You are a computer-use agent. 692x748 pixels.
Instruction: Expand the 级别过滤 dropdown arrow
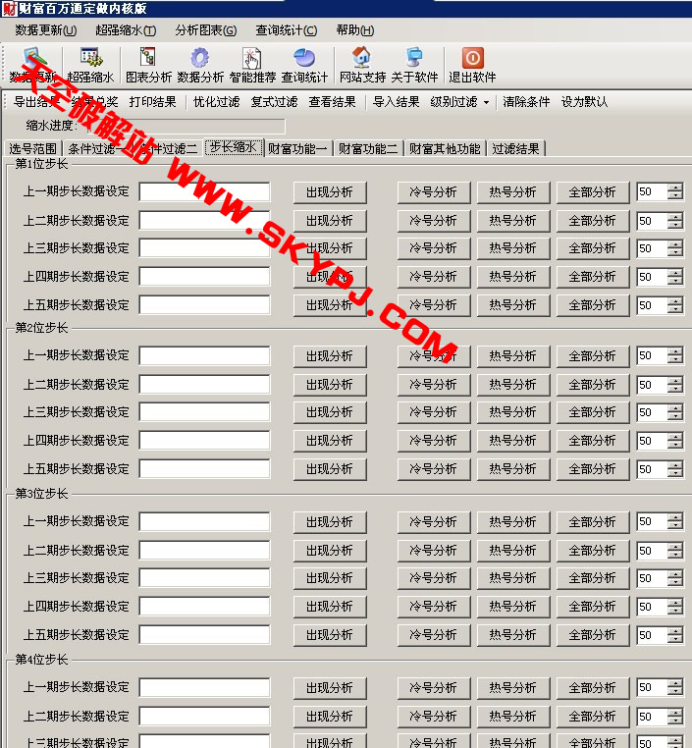pos(486,102)
